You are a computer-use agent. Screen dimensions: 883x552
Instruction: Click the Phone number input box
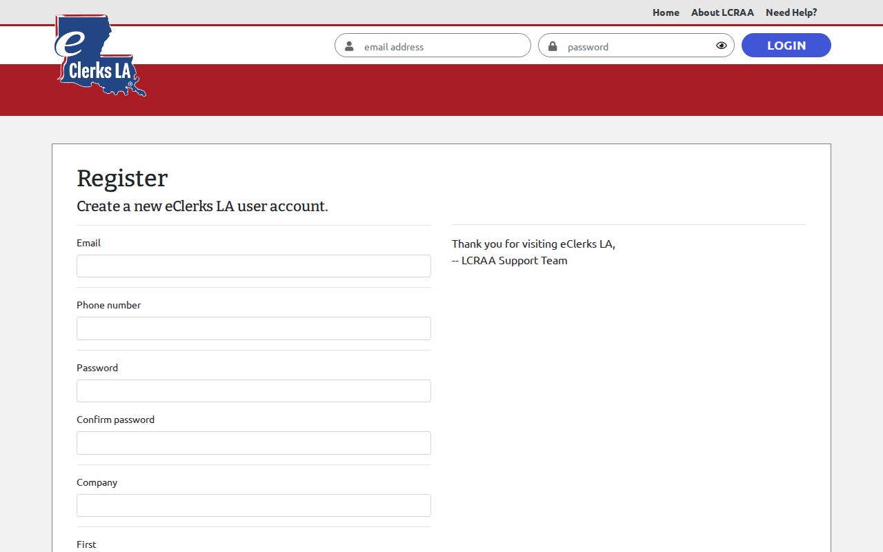pyautogui.click(x=254, y=328)
